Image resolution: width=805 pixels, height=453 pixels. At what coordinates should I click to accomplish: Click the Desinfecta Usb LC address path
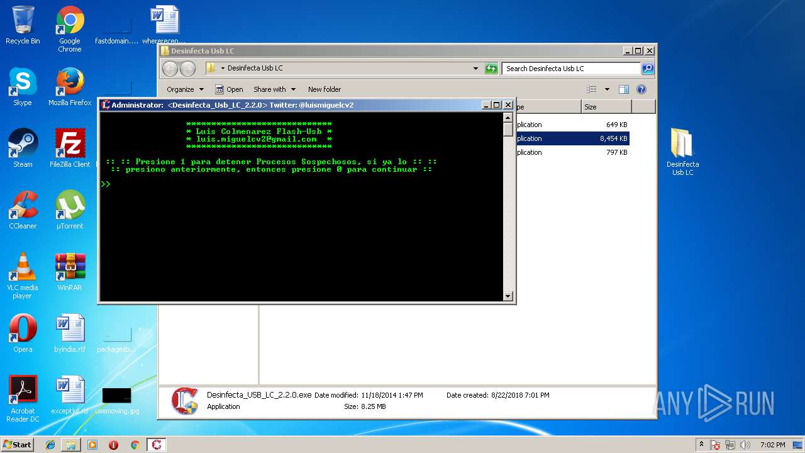pyautogui.click(x=255, y=69)
